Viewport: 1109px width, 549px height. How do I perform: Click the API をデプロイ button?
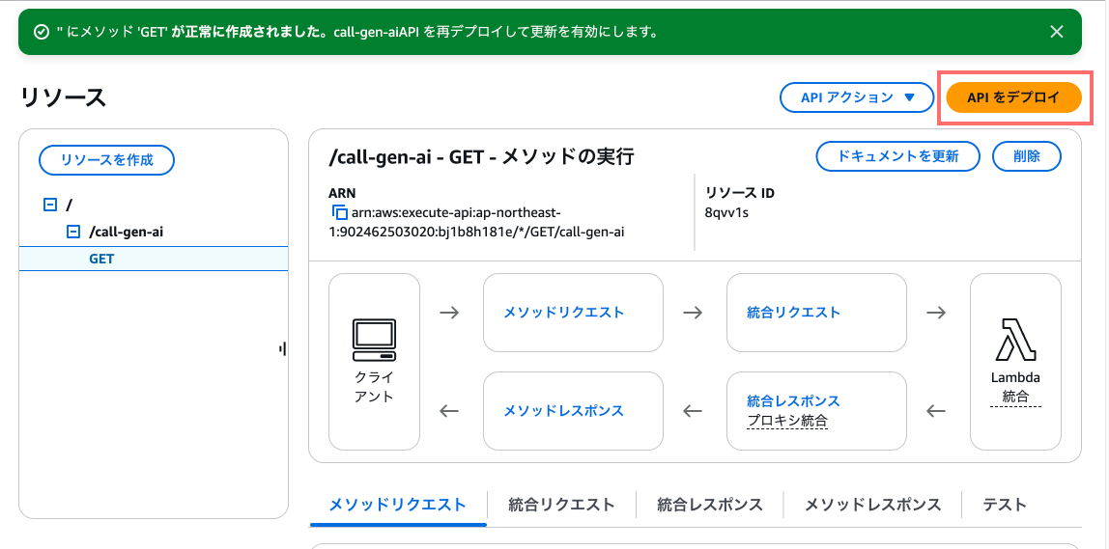click(x=1013, y=97)
